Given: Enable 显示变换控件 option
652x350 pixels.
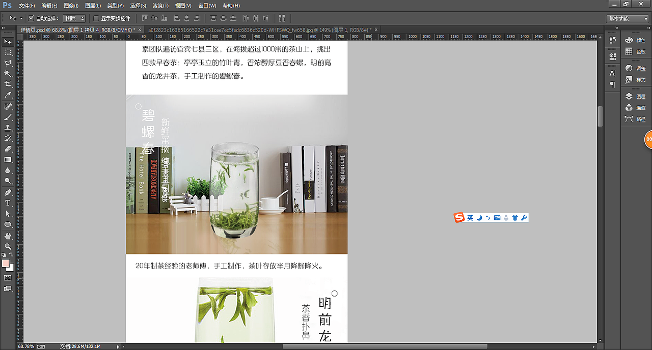Looking at the screenshot, I should coord(96,18).
